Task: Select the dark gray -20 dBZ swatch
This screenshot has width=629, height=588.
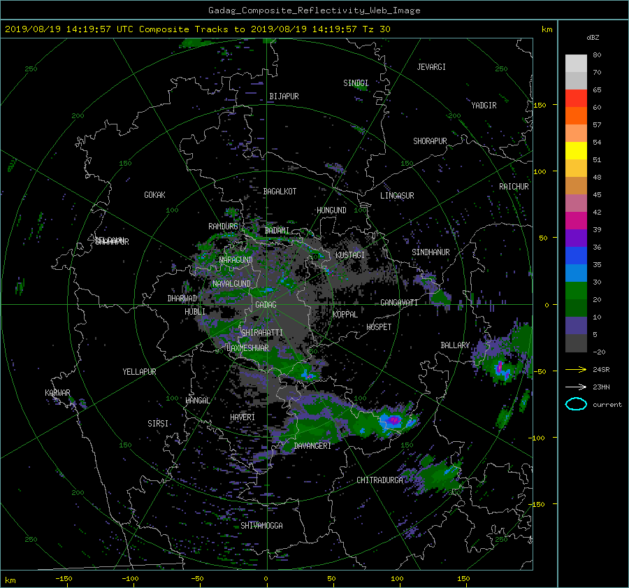Action: (576, 343)
